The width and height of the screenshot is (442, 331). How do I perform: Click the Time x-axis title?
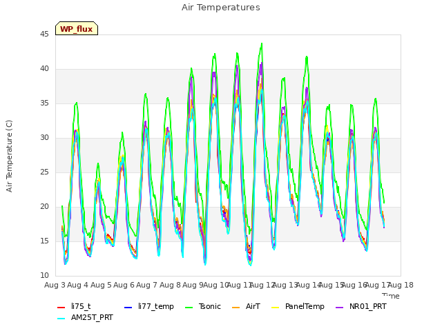click(x=391, y=296)
